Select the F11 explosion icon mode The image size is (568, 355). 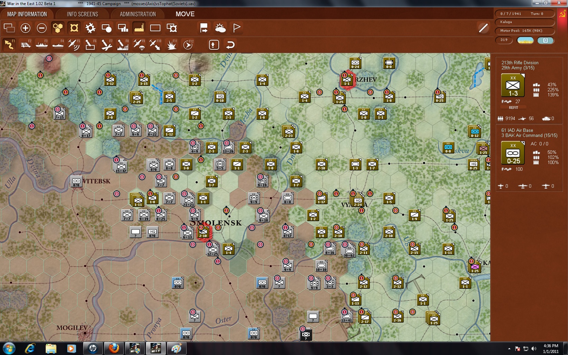171,45
